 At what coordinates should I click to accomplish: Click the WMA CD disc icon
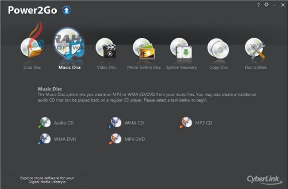pyautogui.click(x=115, y=122)
